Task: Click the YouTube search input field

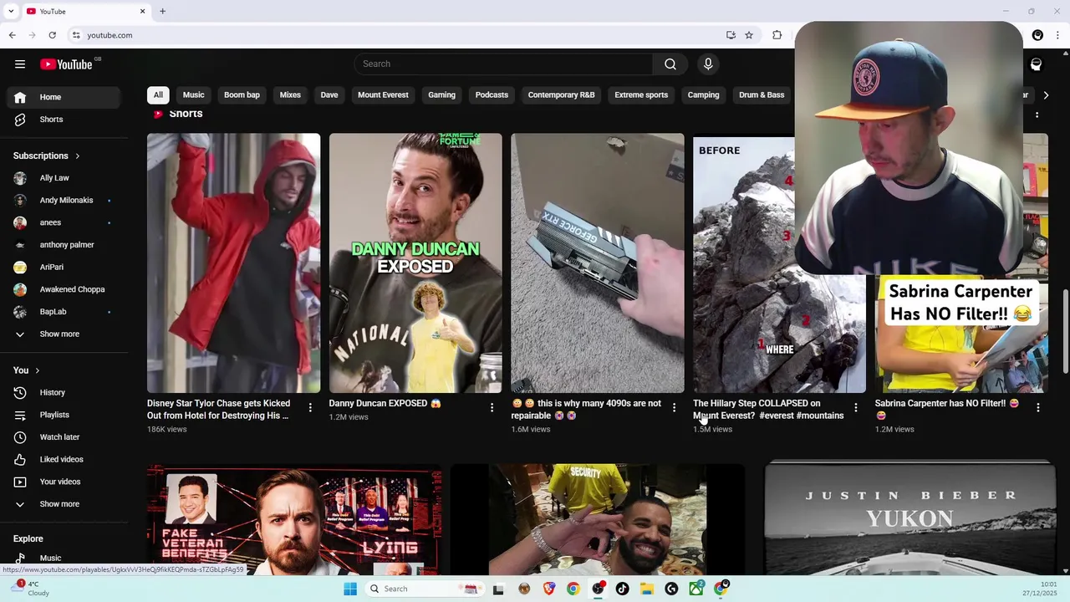Action: 504,64
